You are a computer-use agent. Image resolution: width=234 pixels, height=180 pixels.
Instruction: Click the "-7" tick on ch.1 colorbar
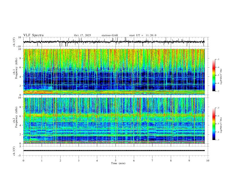pyautogui.click(x=218, y=91)
